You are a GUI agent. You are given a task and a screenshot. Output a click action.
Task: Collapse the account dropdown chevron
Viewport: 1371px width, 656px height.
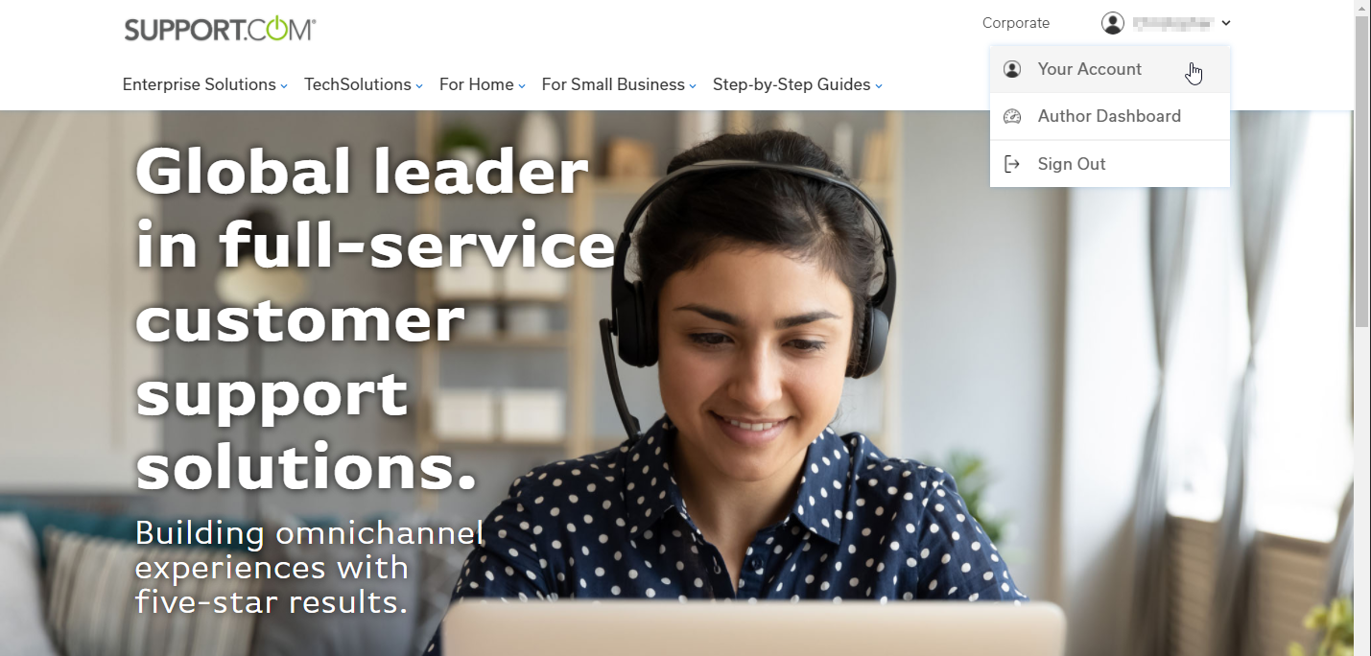point(1226,23)
